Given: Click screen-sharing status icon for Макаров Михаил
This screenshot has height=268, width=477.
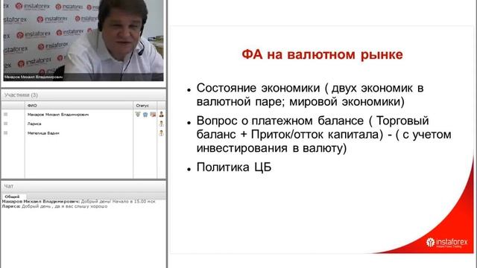Looking at the screenshot, I should point(153,114).
